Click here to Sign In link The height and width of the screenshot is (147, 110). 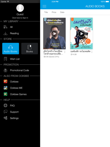click(x=20, y=18)
